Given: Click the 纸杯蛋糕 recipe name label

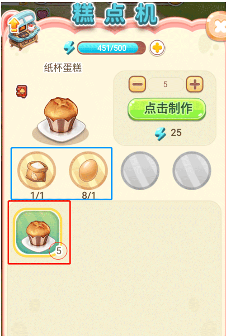Looking at the screenshot, I should [63, 68].
